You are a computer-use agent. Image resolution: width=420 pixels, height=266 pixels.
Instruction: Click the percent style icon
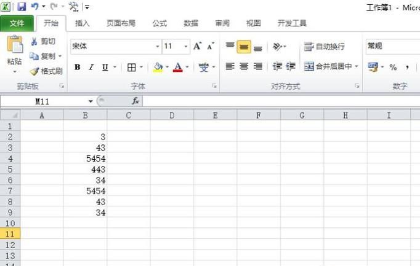click(393, 67)
